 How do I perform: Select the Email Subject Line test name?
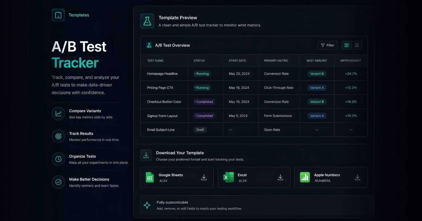tap(161, 130)
